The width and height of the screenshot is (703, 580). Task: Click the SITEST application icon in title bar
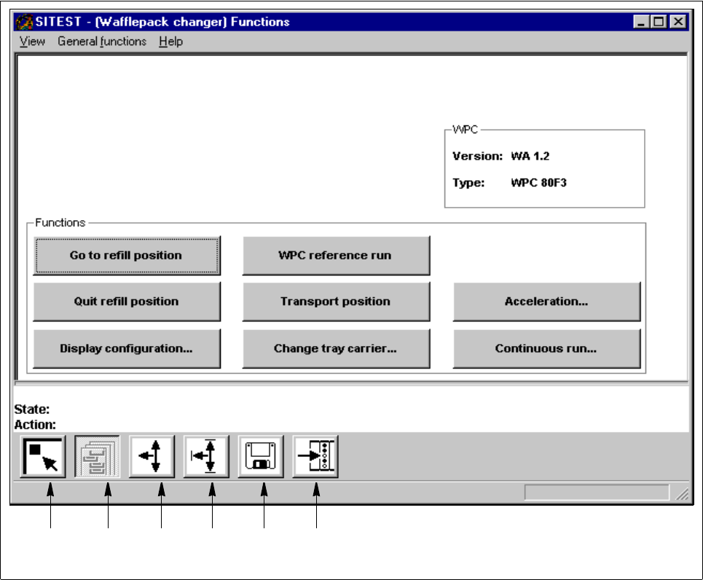(x=24, y=22)
